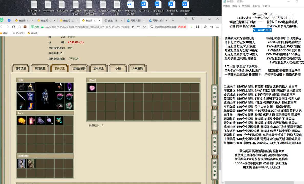
Task: Open Notepad 格式(O) menu
Action: tap(246, 6)
